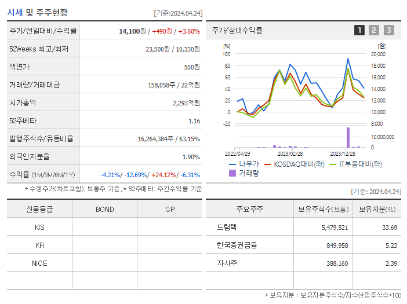Screen dimensions: 407x304
Task: Click the BOND column header
Action: [105, 210]
